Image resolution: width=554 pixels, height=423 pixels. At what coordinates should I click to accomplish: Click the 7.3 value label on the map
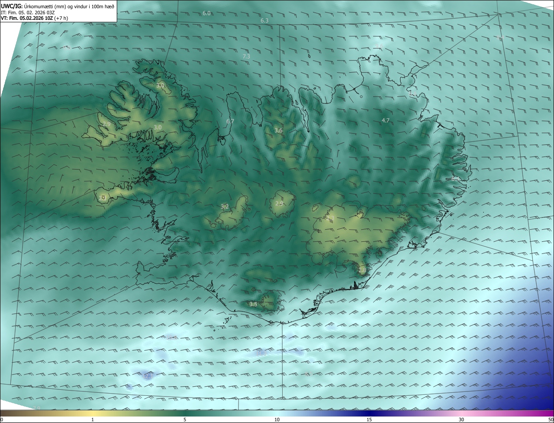[246, 57]
